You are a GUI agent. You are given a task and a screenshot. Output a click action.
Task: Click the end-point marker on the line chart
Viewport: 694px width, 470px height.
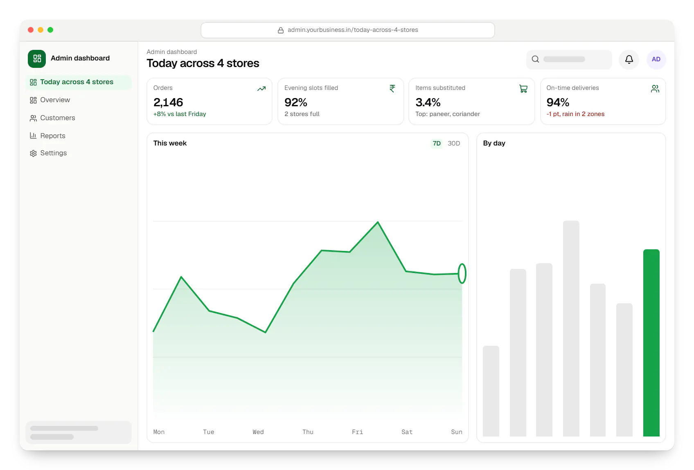pos(462,273)
